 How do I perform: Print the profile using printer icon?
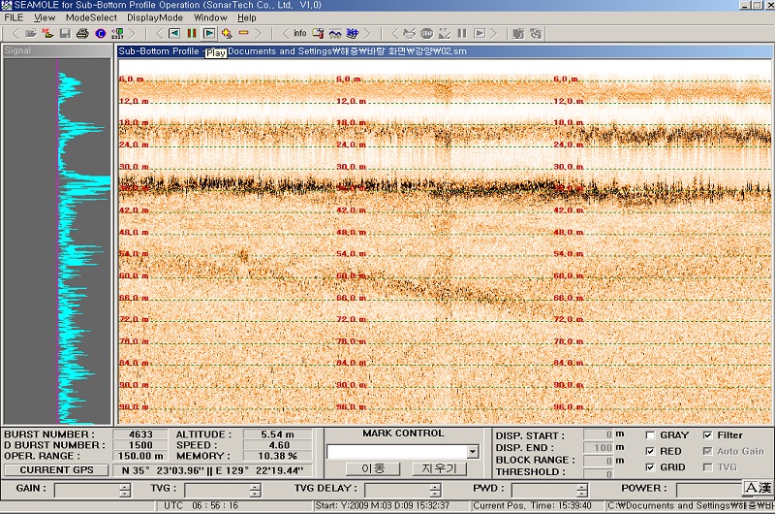point(82,33)
